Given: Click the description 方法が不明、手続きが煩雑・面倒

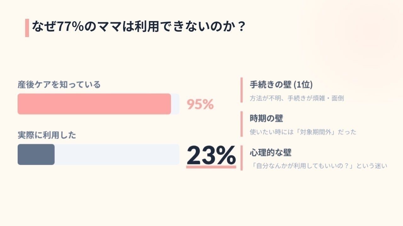Looking at the screenshot, I should point(297,98).
